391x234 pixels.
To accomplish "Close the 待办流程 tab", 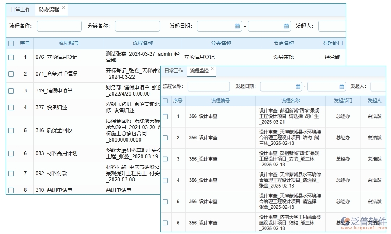I will point(64,7).
